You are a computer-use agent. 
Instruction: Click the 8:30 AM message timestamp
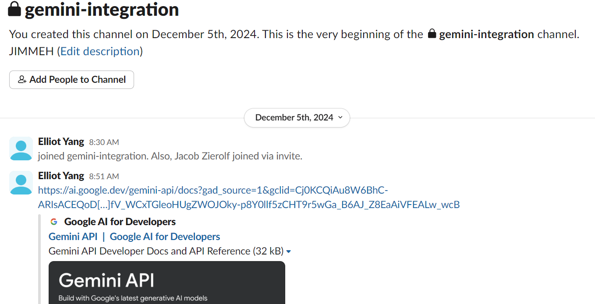click(x=104, y=142)
